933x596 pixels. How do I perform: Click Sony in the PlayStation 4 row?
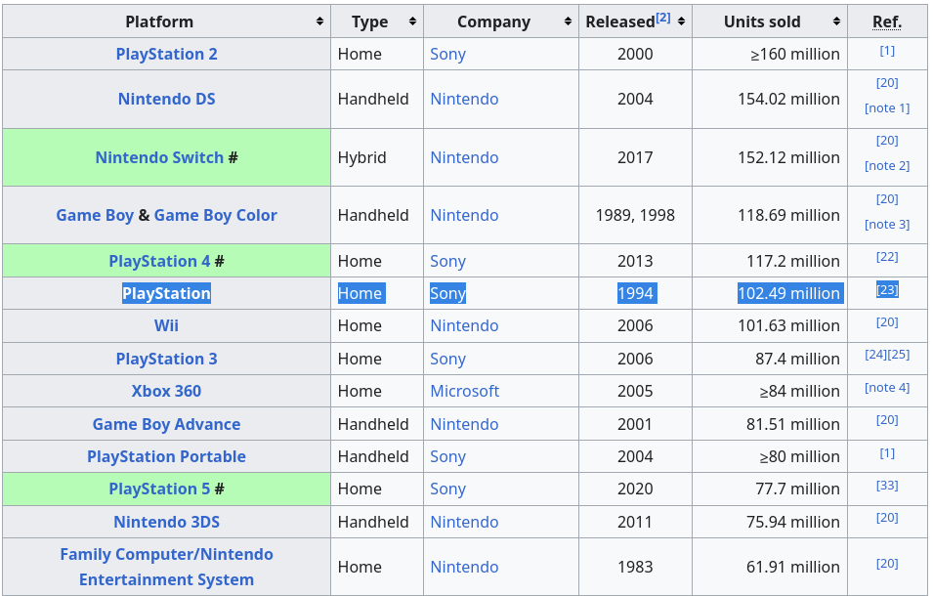click(x=448, y=261)
